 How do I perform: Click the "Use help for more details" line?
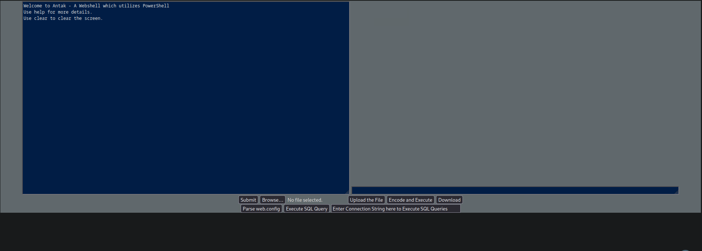(58, 12)
